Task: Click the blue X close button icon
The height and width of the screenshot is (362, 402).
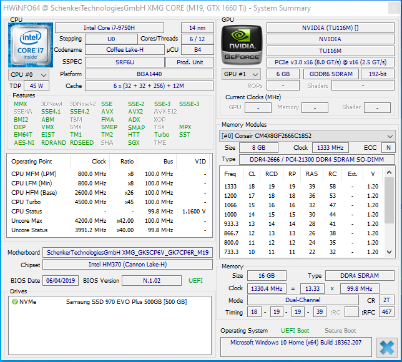Action: pos(387,348)
